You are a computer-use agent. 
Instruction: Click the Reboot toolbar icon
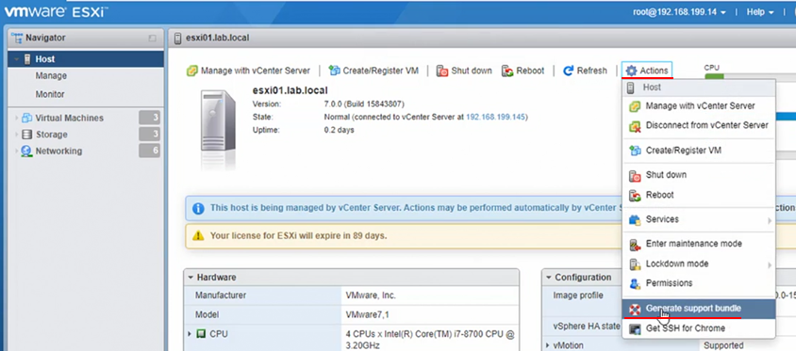click(507, 71)
